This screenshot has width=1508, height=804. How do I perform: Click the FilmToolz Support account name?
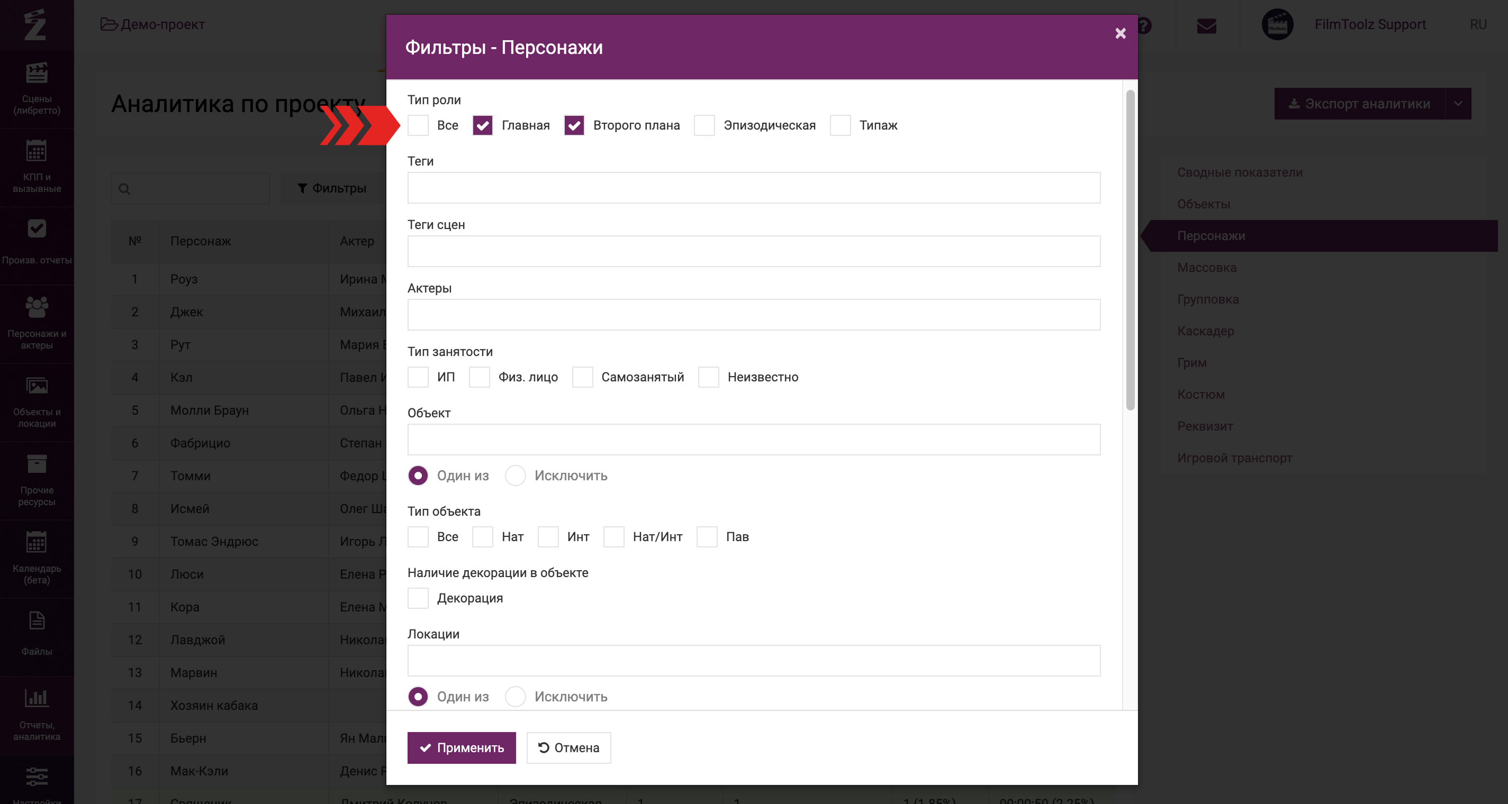pos(1370,24)
